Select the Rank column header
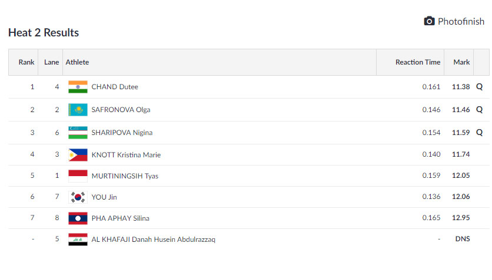The height and width of the screenshot is (280, 492). pos(26,62)
